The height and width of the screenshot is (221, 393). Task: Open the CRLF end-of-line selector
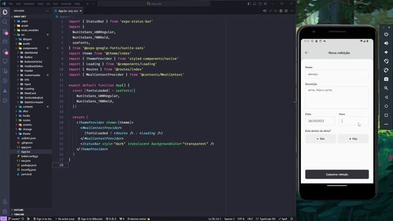pyautogui.click(x=250, y=219)
